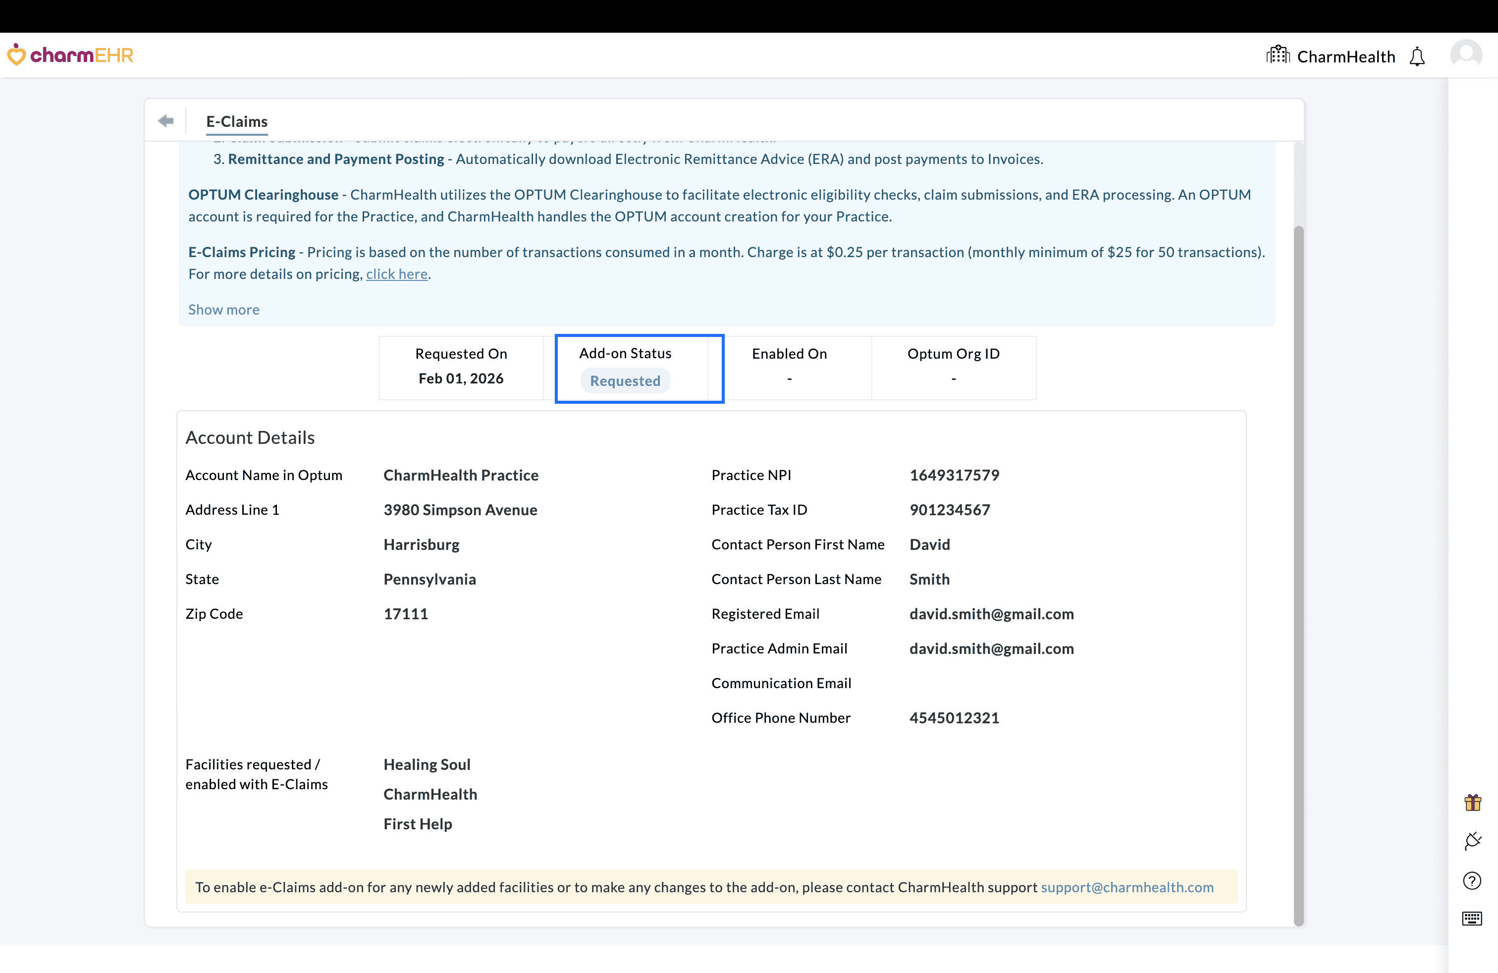Image resolution: width=1498 pixels, height=973 pixels.
Task: Click 'Remittance and Payment Posting' text
Action: [x=336, y=159]
